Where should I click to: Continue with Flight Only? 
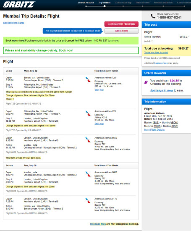coord(121,24)
